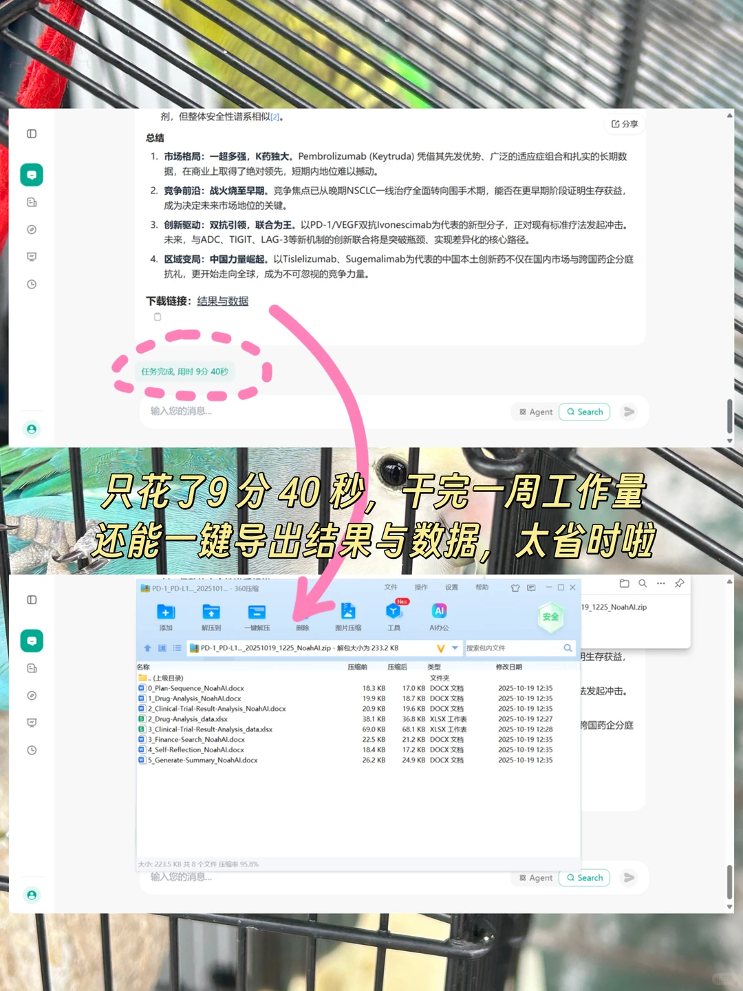Screen dimensions: 743x991
Task: Select 2_Drug-Analysis_data.xlsx
Action: tap(358, 719)
